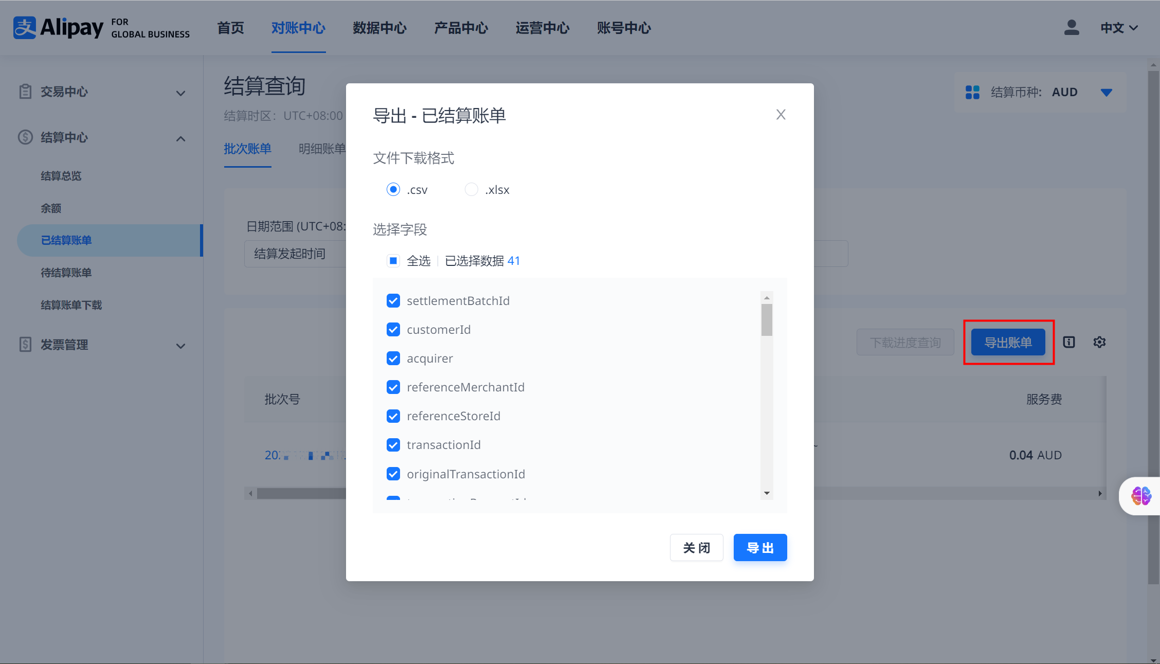Uncheck the settlementBatchId field checkbox

(x=393, y=300)
